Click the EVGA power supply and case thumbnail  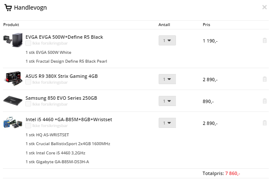[13, 40]
